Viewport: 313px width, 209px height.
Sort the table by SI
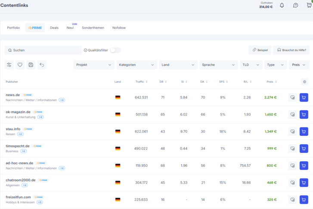pos(184,82)
